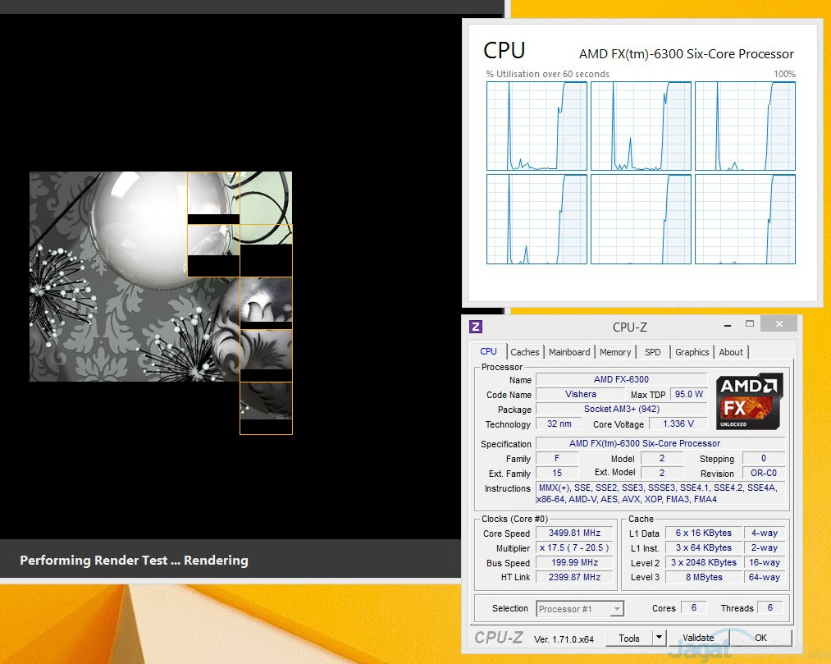Click the OK button in CPU-Z
Screen dimensions: 831x664
tap(760, 638)
